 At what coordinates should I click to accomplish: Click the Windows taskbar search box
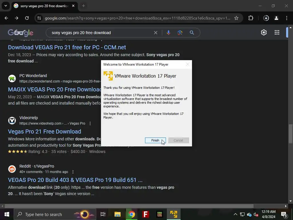55,214
